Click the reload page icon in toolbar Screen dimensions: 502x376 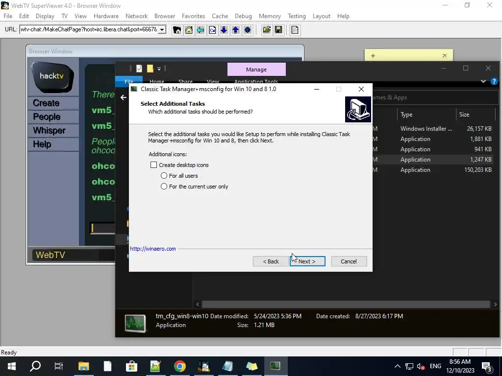[212, 30]
